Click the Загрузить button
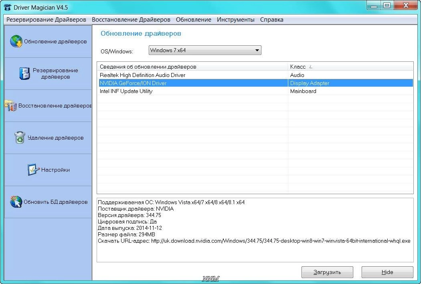This screenshot has height=284, width=421. [327, 272]
